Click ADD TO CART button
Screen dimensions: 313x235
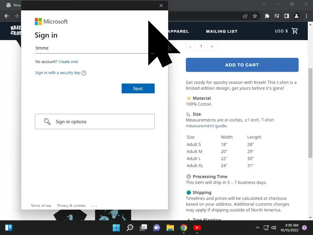[242, 65]
